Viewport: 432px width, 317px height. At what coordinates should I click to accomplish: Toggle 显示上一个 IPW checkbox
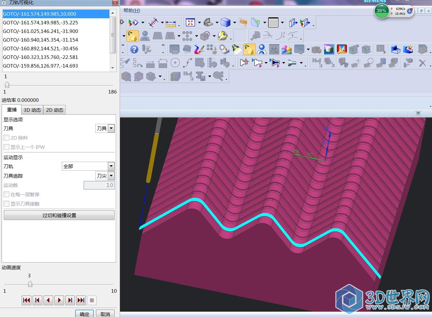6,147
